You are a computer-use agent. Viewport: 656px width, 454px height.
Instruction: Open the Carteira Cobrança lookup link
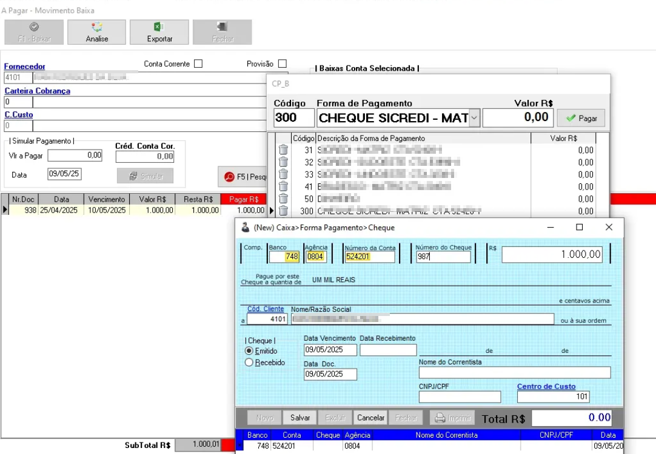37,91
